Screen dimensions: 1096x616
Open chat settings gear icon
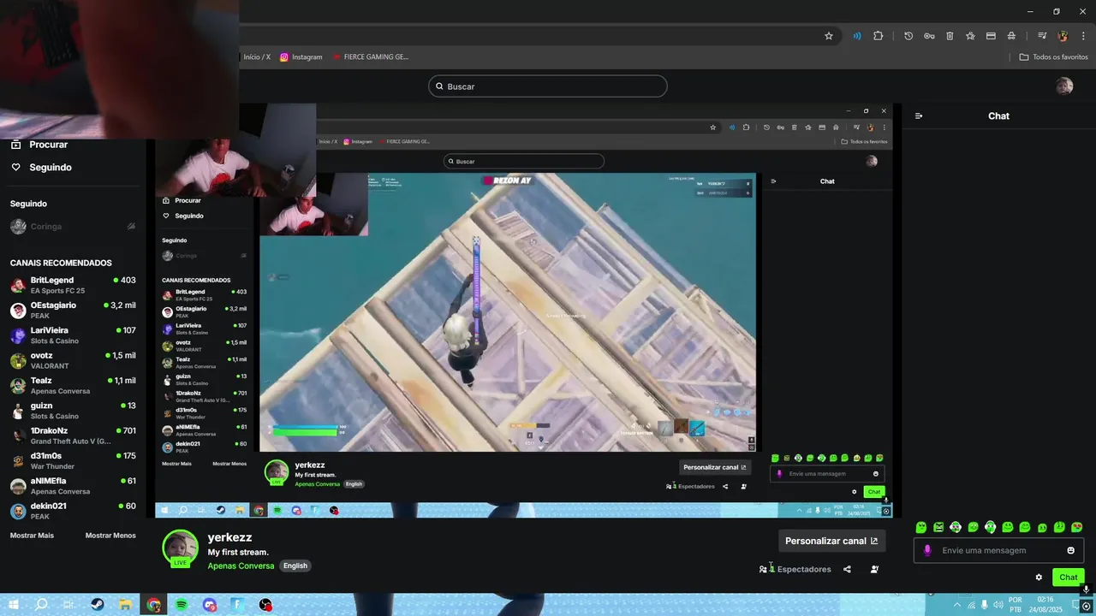pos(1039,577)
